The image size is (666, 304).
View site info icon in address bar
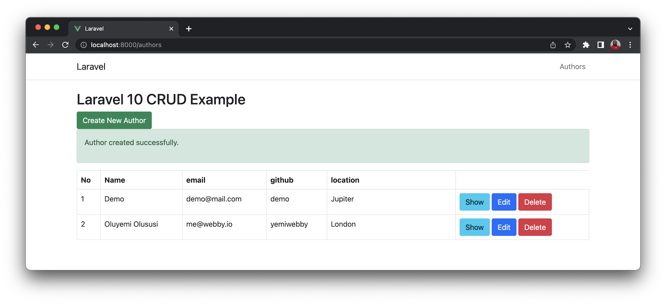coord(84,45)
